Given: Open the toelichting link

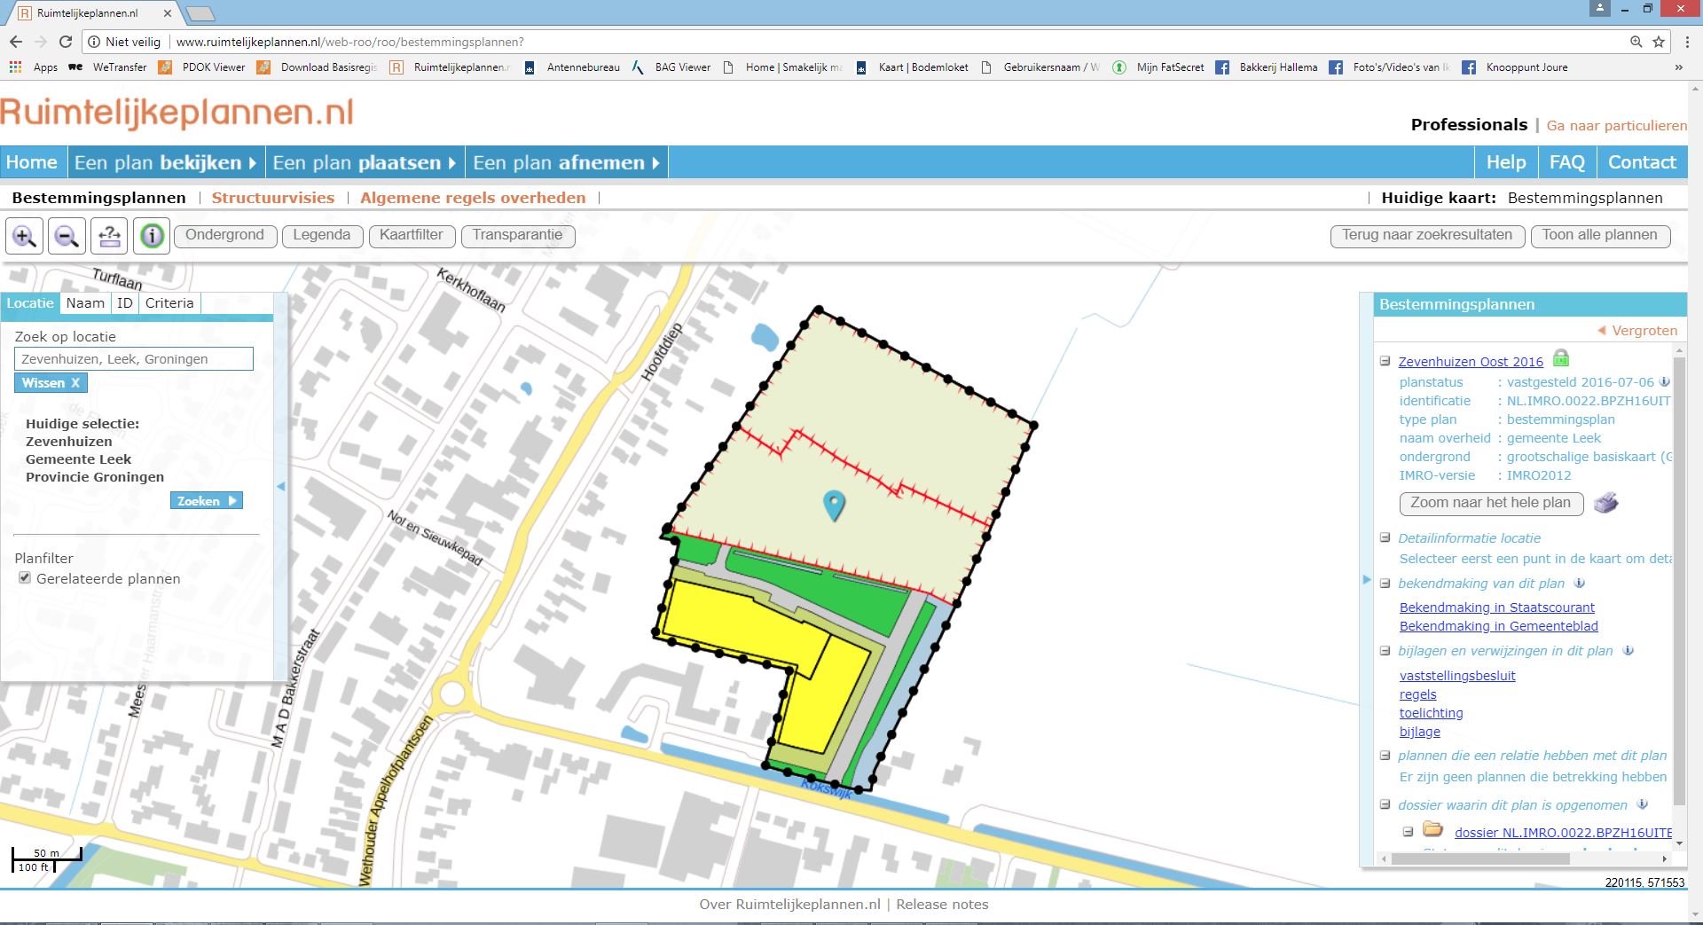Looking at the screenshot, I should (1432, 713).
